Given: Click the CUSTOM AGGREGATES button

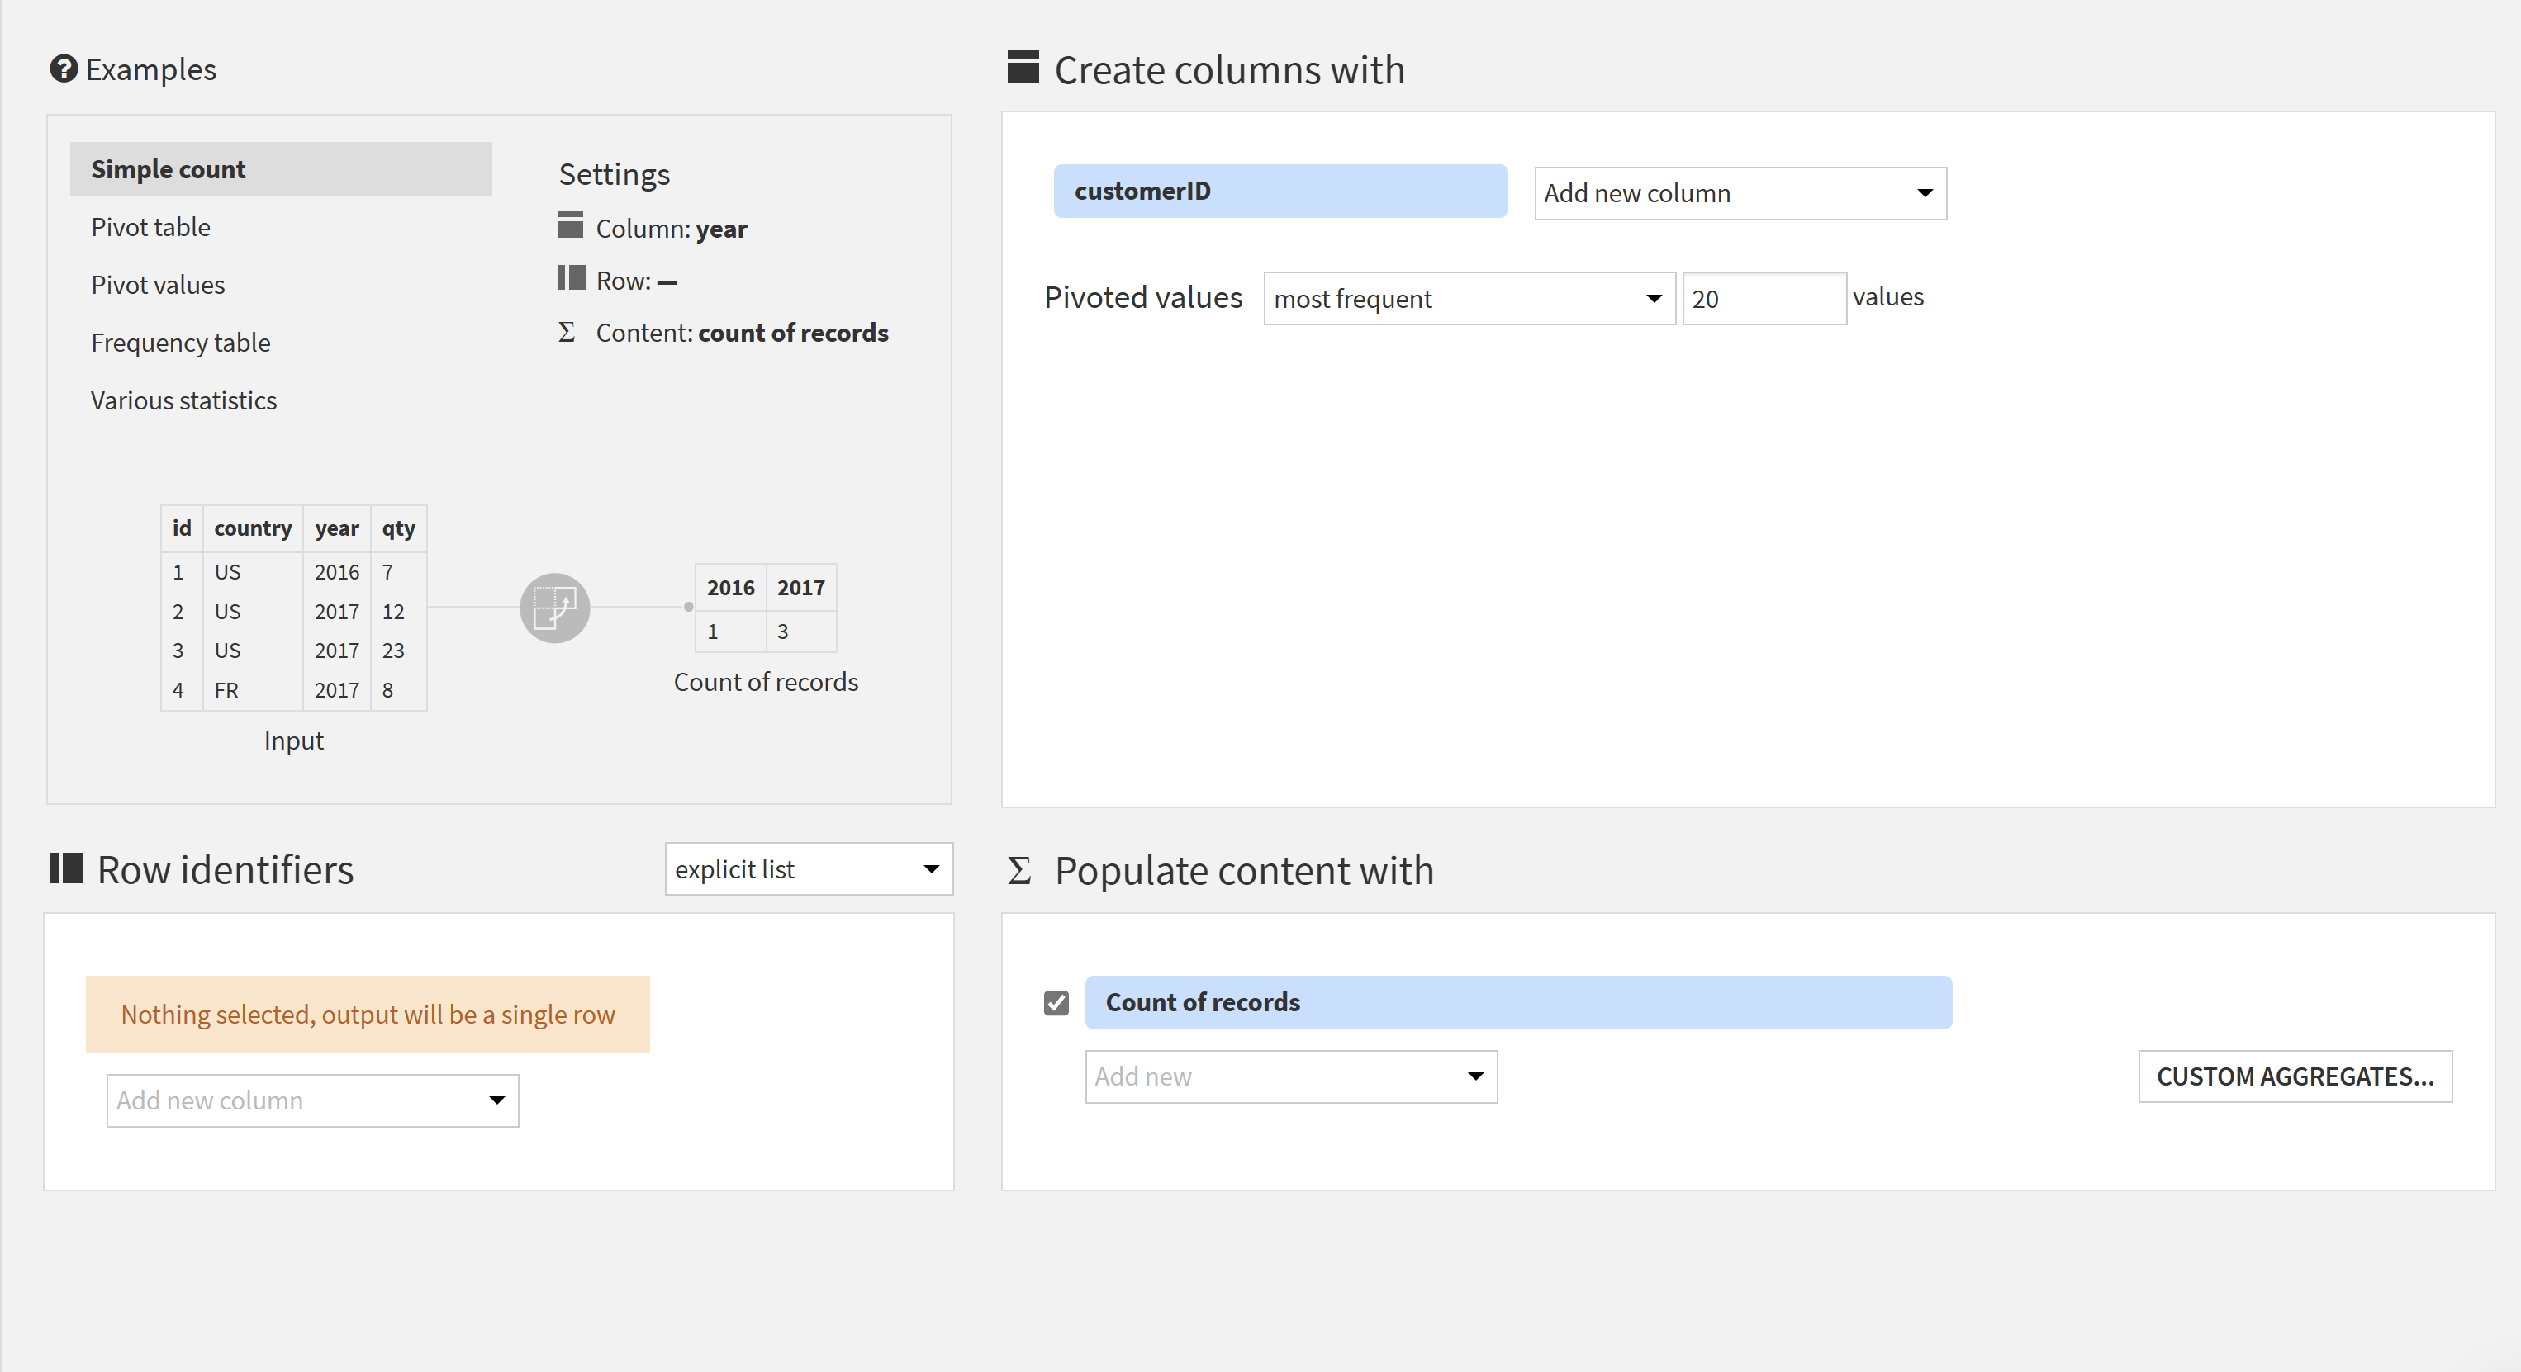Looking at the screenshot, I should pyautogui.click(x=2295, y=1076).
